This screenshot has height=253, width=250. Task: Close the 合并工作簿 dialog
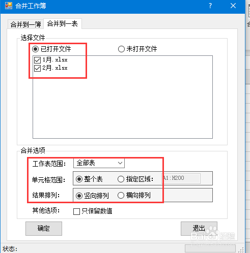[233, 6]
